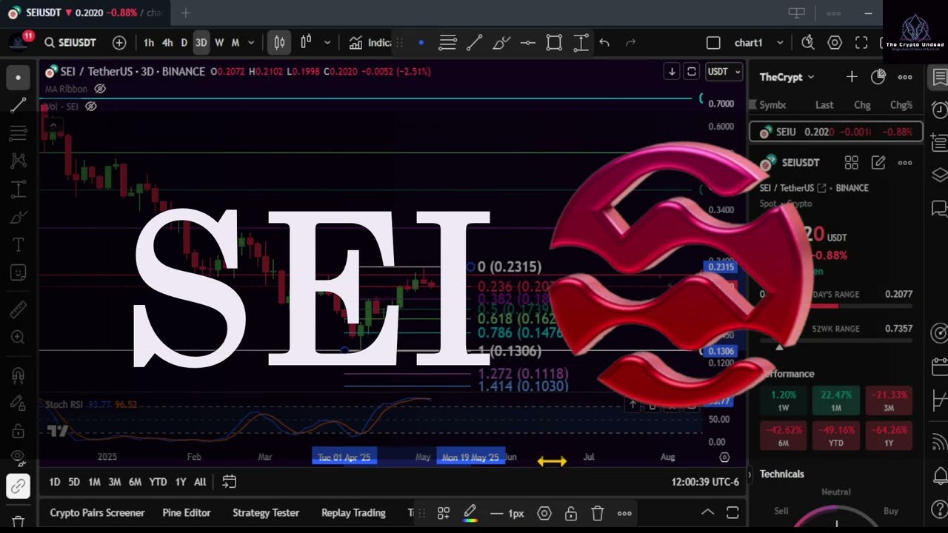Select the YTD date range
This screenshot has width=948, height=533.
[158, 482]
